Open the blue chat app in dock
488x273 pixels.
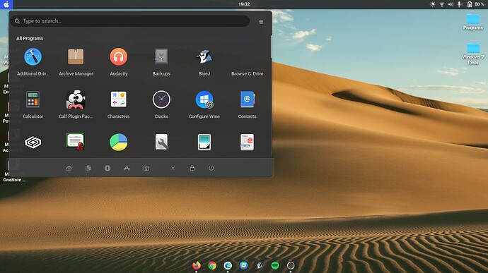coord(243,265)
